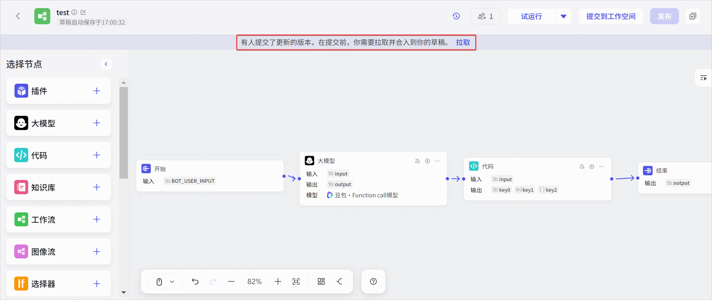Add a 知识库 node with plus

[97, 187]
